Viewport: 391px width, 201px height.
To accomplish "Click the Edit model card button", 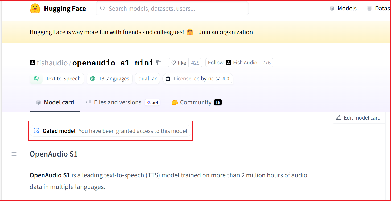I will (x=358, y=118).
